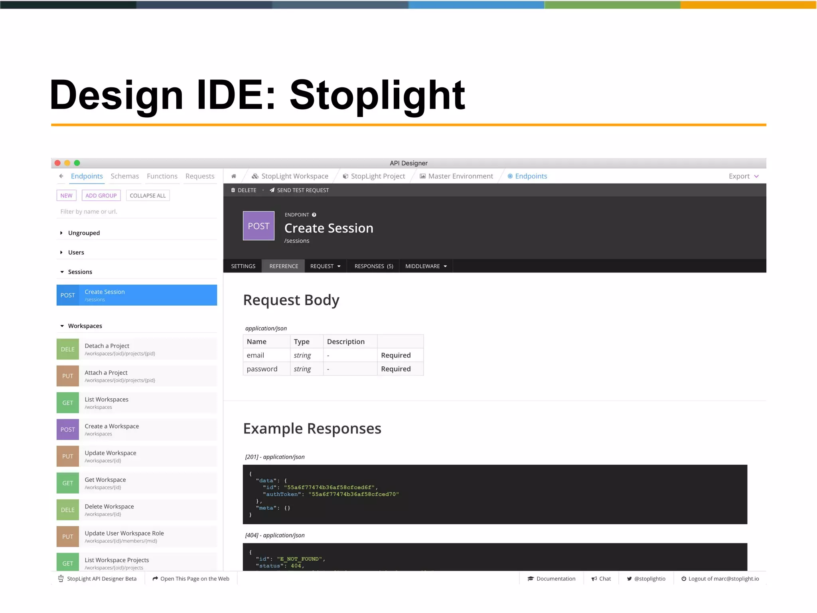
Task: Click StopLight API Designer Beta label
Action: pos(102,579)
